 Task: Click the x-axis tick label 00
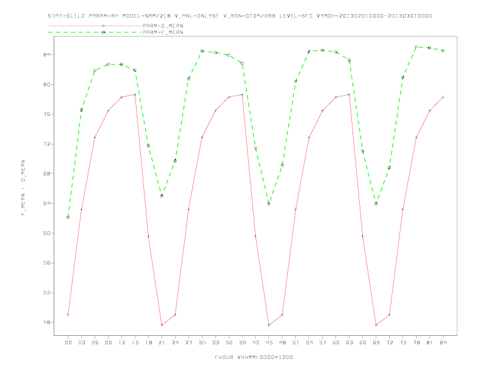68,343
